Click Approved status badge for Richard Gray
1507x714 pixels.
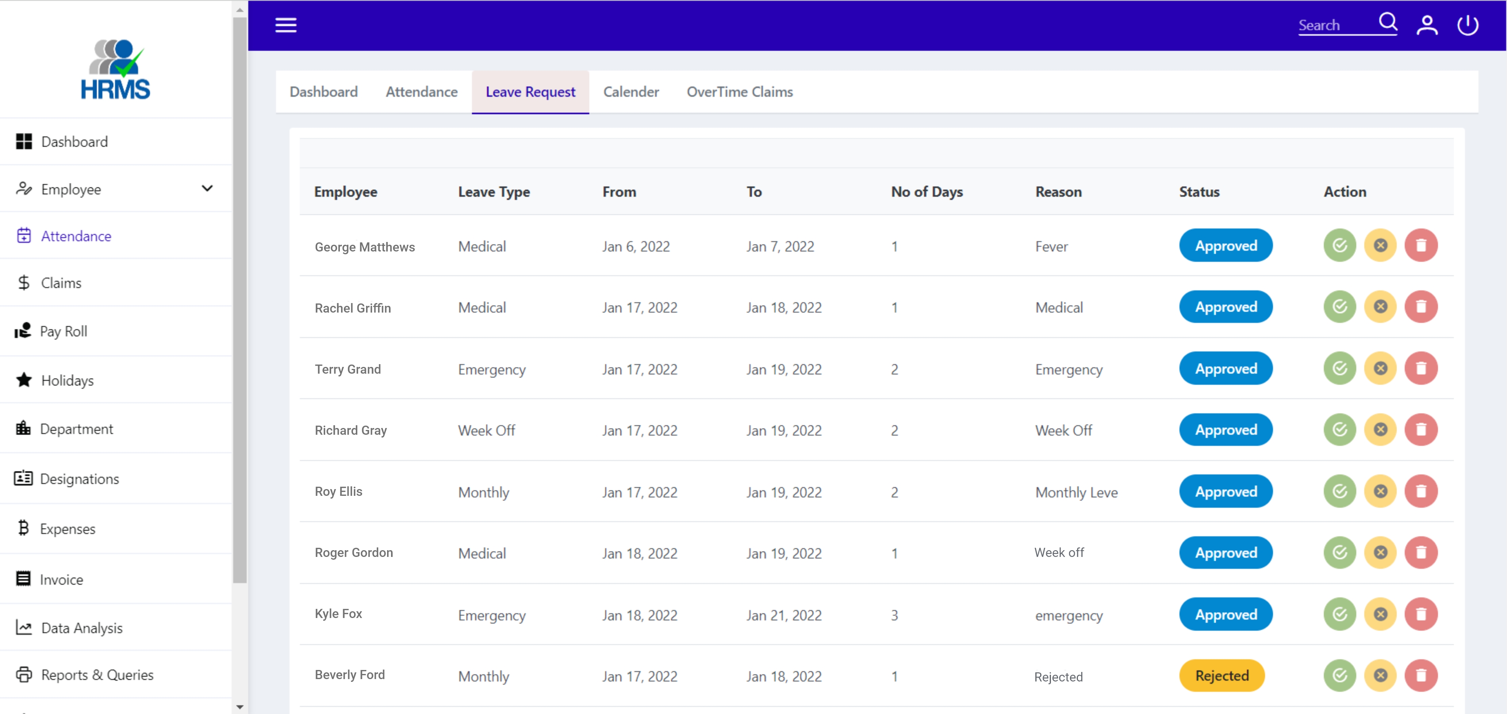(x=1225, y=430)
